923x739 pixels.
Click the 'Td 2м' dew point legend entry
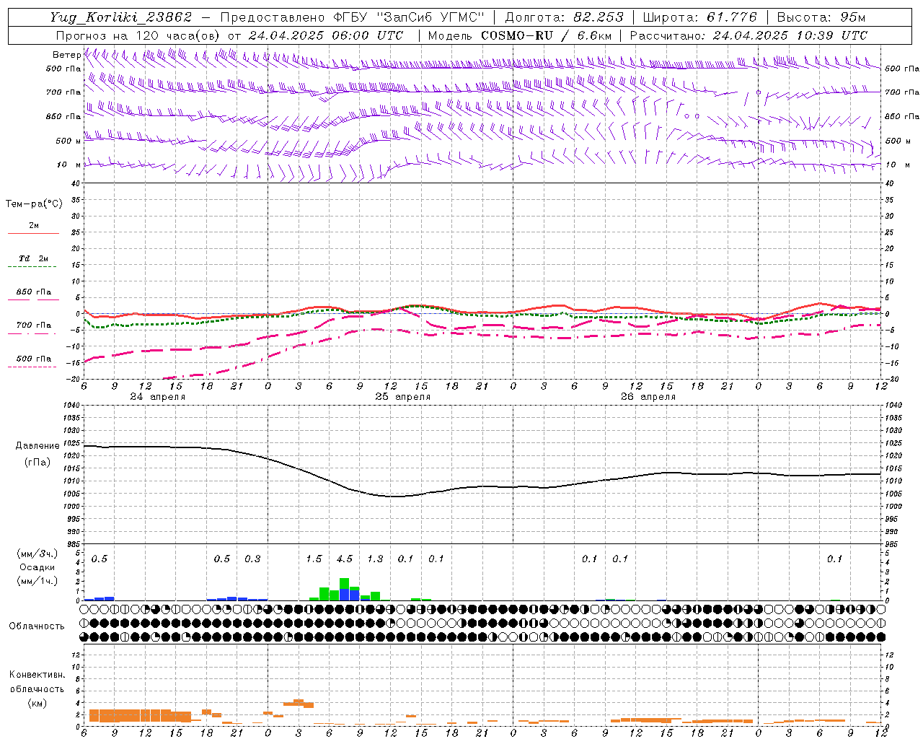coord(34,258)
